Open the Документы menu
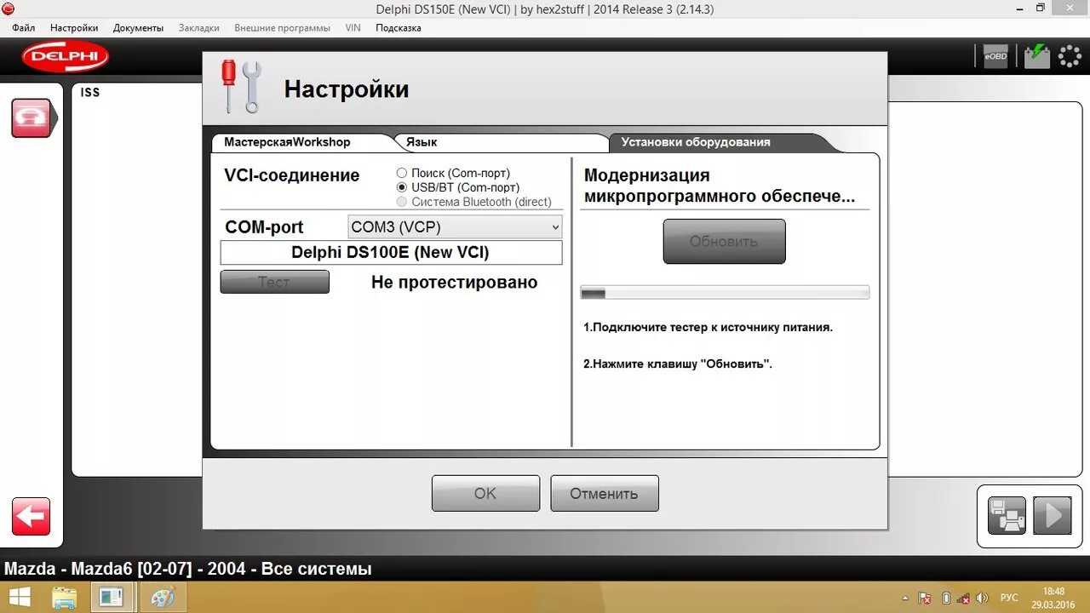 (x=138, y=27)
